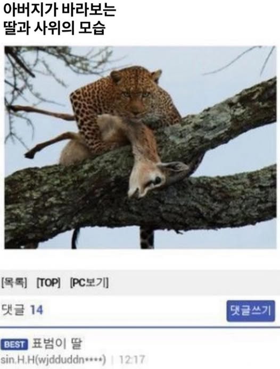280x369 pixels.
Task: Click the title line 딸과 사위의 모습
Action: coord(54,28)
